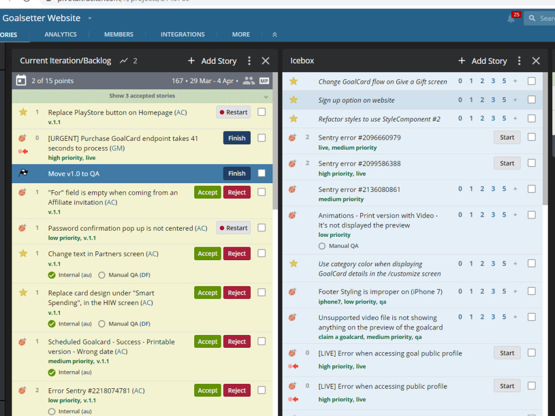Image resolution: width=555 pixels, height=416 pixels.
Task: Open the MEMBERS tab
Action: click(119, 34)
